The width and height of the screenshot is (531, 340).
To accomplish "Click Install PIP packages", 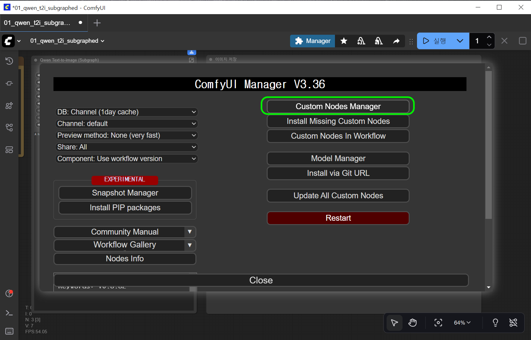I will [125, 208].
